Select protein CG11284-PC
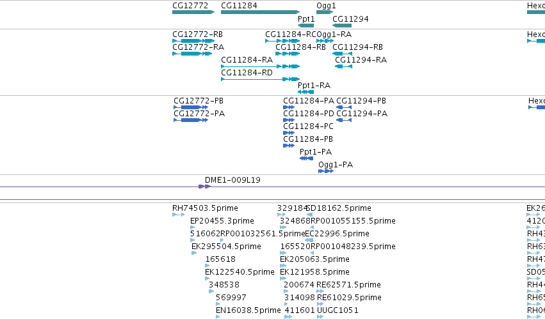Viewport: 545px width, 320px height. [289, 133]
